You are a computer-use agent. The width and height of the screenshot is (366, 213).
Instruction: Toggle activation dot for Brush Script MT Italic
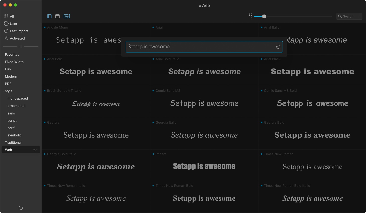pyautogui.click(x=45, y=91)
